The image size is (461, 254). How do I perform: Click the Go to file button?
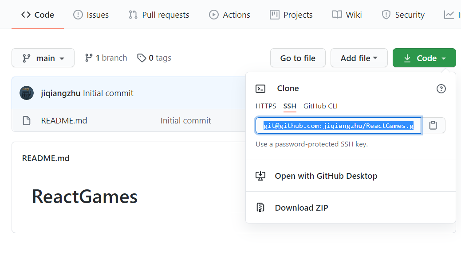pyautogui.click(x=298, y=58)
